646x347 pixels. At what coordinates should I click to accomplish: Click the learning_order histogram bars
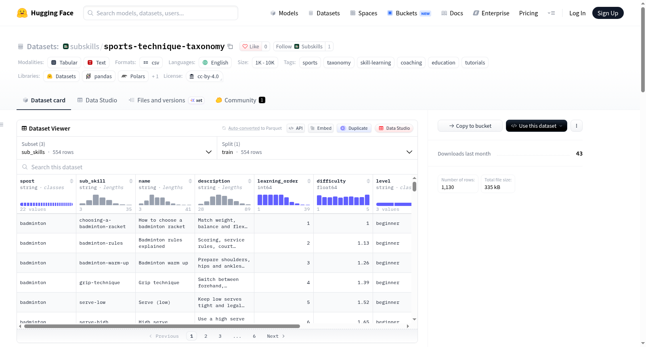click(x=284, y=199)
